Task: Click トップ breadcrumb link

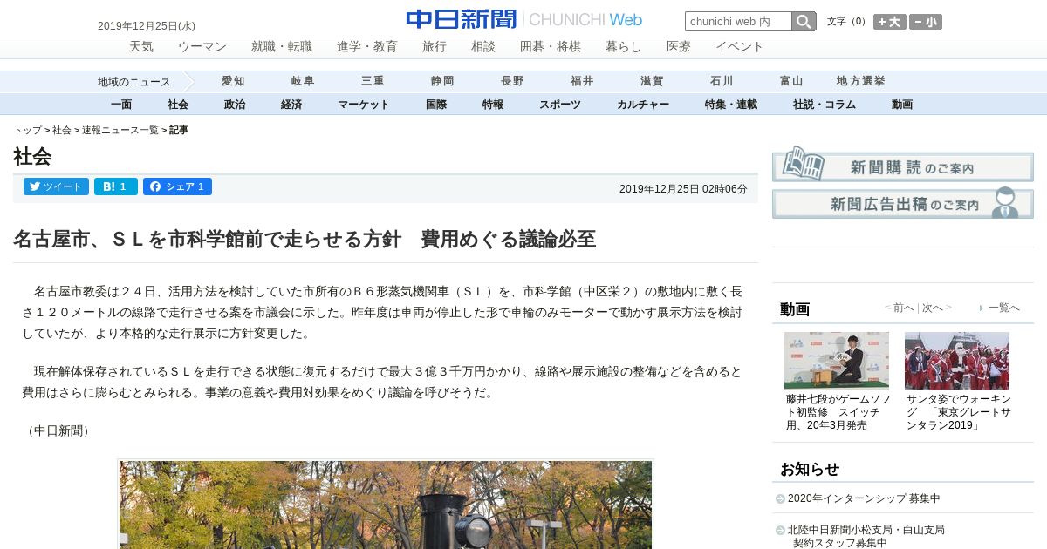Action: point(27,130)
